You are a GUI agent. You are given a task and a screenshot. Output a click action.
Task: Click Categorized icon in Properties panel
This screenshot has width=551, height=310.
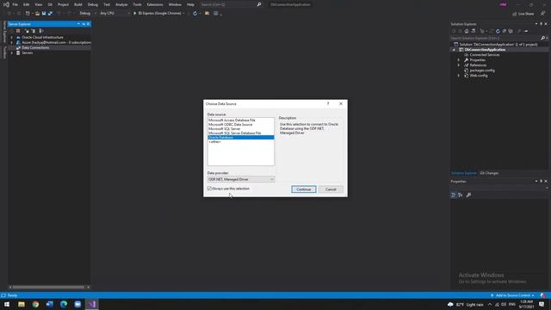pyautogui.click(x=454, y=195)
